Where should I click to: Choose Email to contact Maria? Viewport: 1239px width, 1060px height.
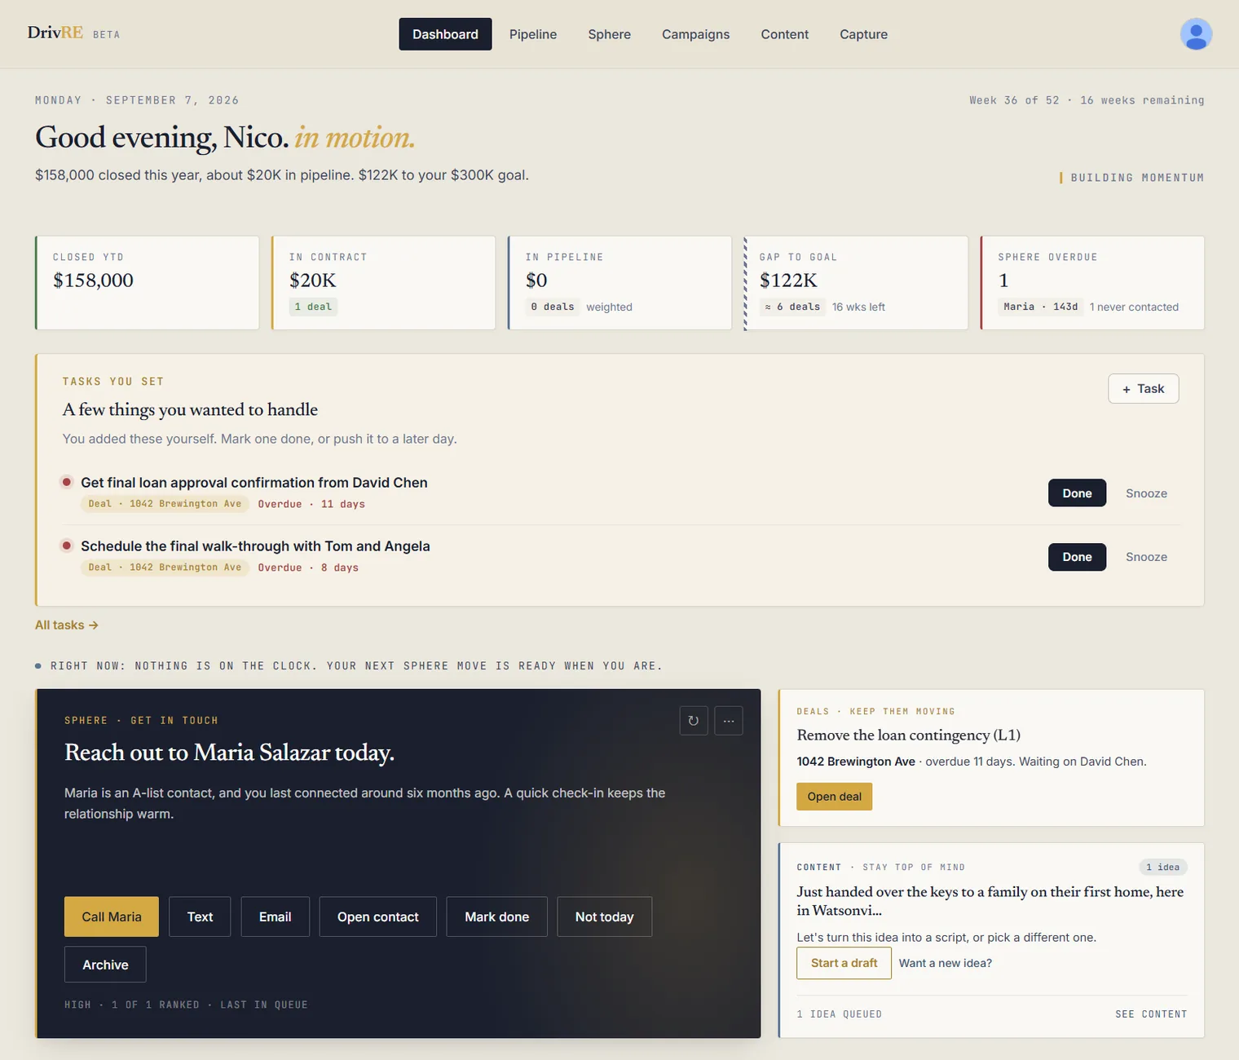pos(276,916)
